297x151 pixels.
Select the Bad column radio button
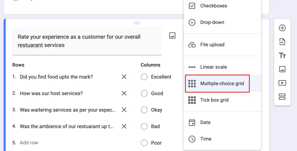coord(144,126)
